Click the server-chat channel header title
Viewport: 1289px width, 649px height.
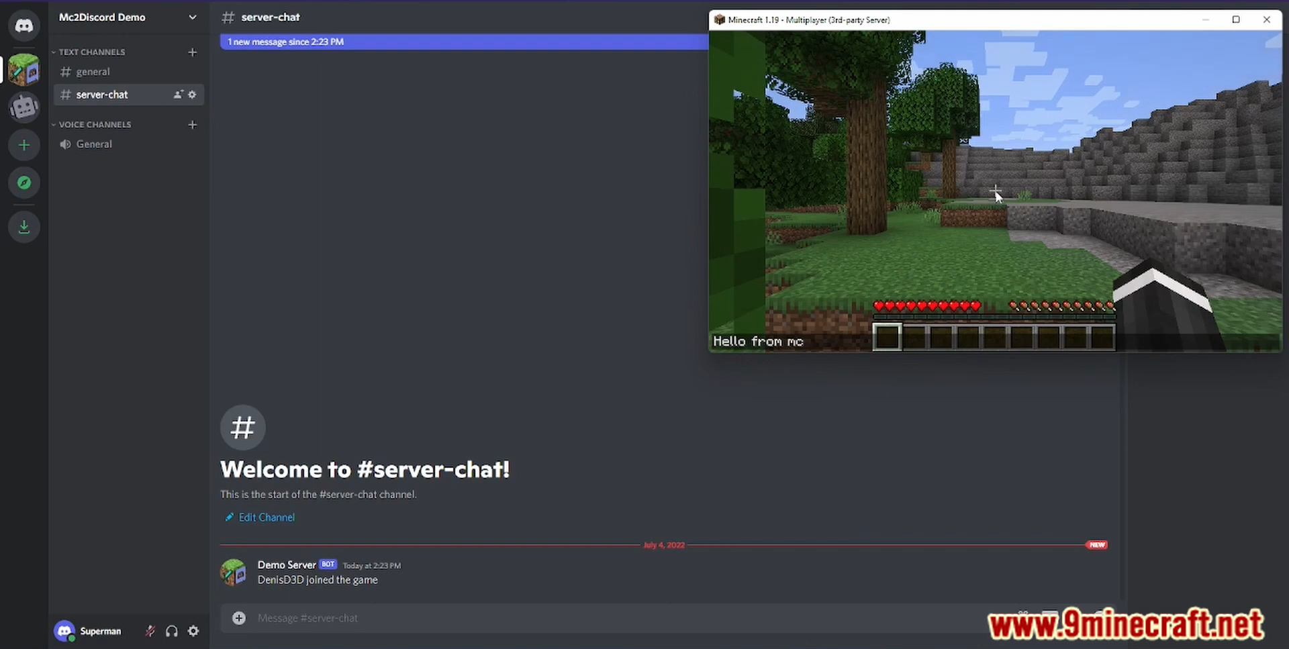[271, 17]
